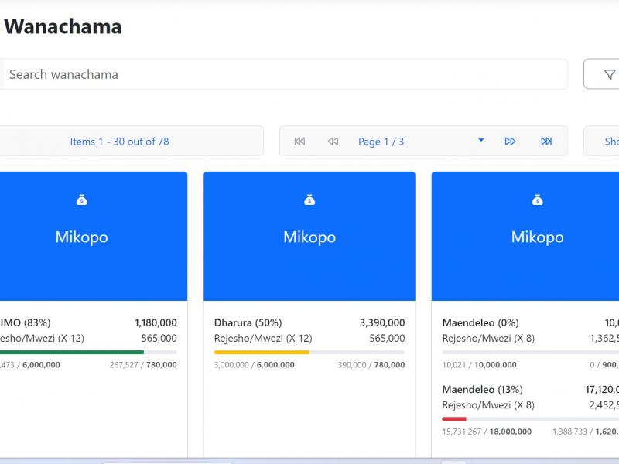619x464 pixels.
Task: Click Rejesho/Mwezi (X 12) on Dharura card
Action: pos(263,338)
